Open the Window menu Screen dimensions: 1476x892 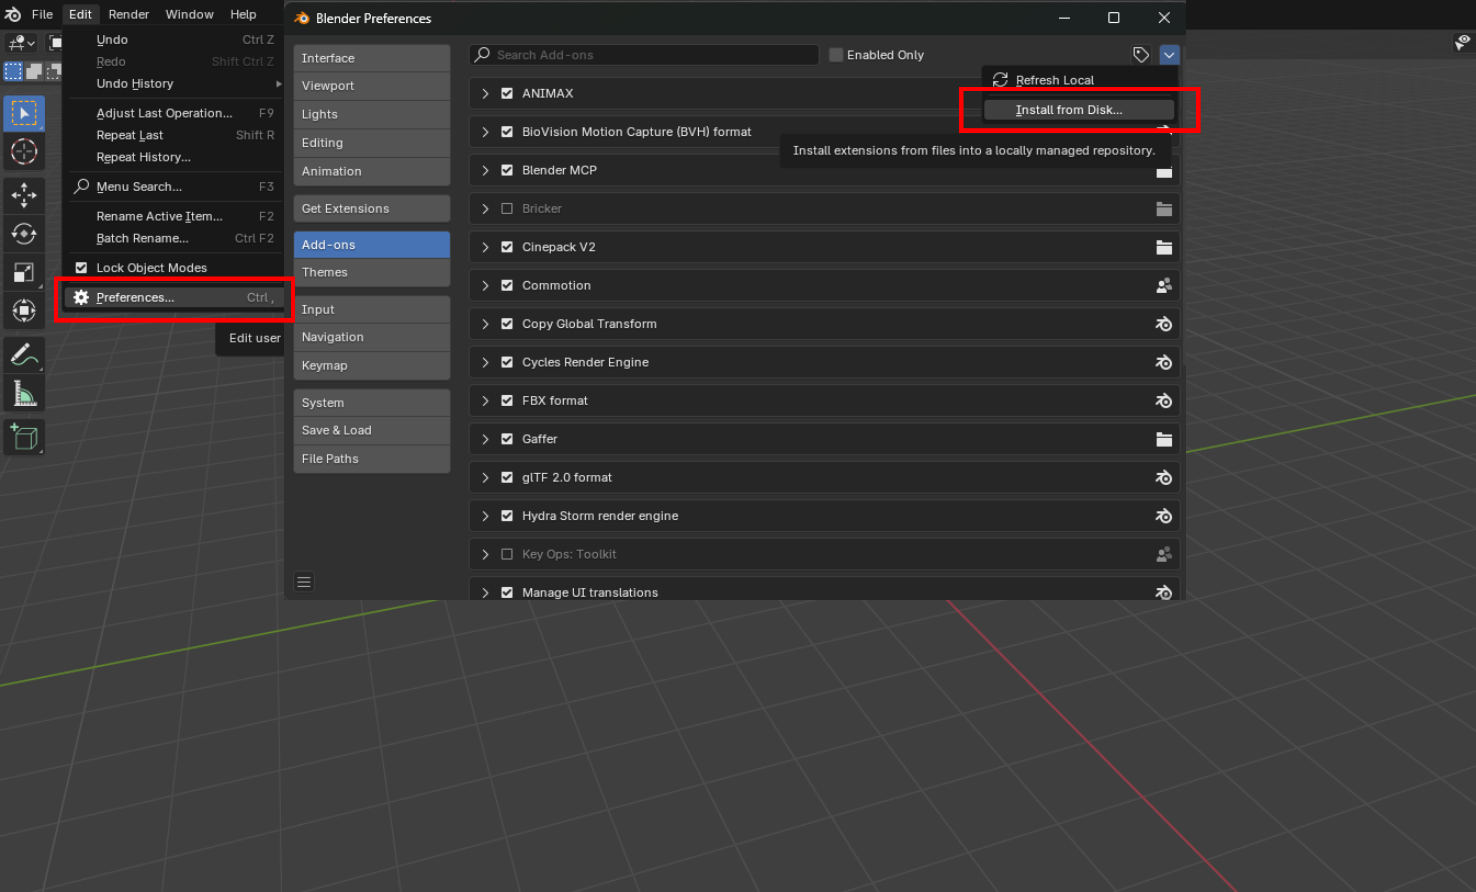point(189,14)
